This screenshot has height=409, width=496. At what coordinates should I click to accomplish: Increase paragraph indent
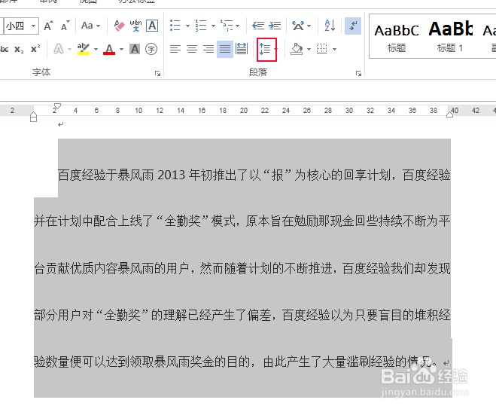[275, 26]
